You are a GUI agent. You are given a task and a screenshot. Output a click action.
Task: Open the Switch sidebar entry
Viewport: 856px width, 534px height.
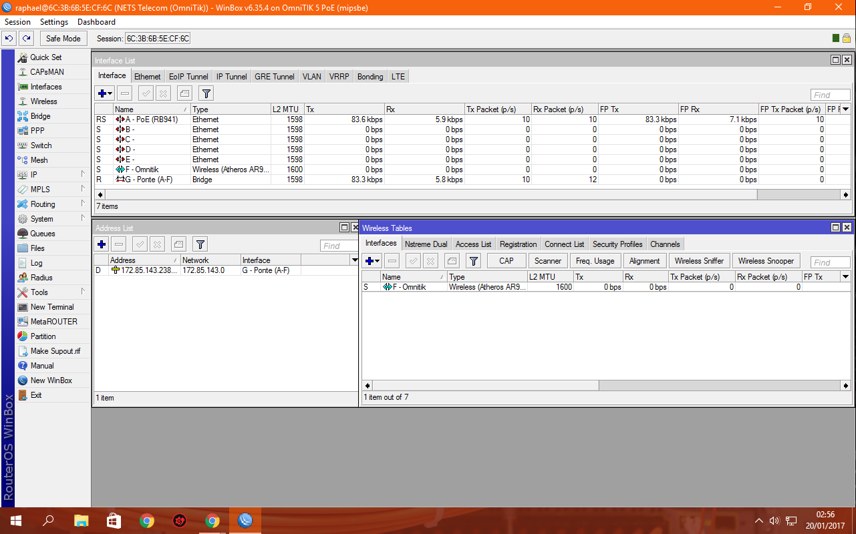41,146
